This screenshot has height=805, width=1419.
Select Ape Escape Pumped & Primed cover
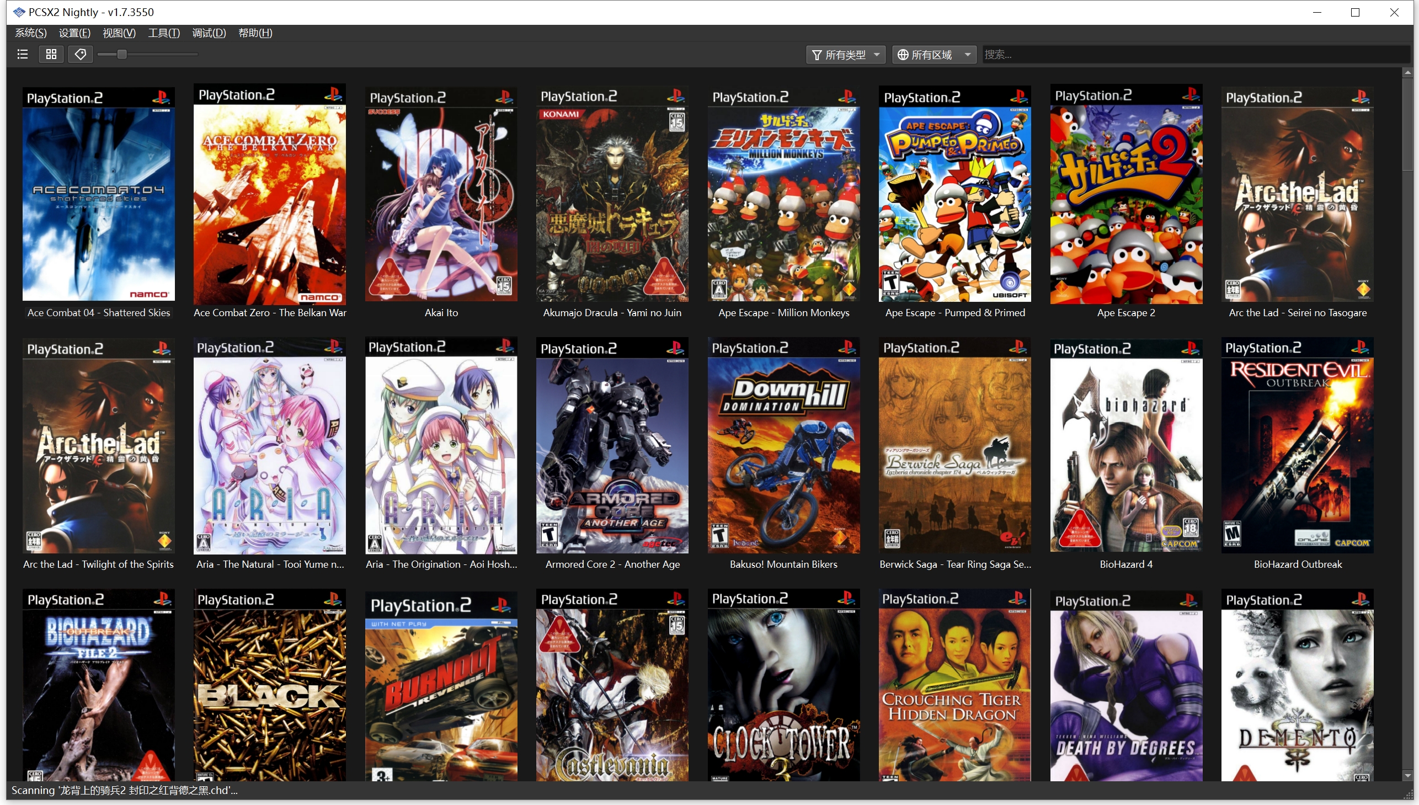pyautogui.click(x=955, y=194)
